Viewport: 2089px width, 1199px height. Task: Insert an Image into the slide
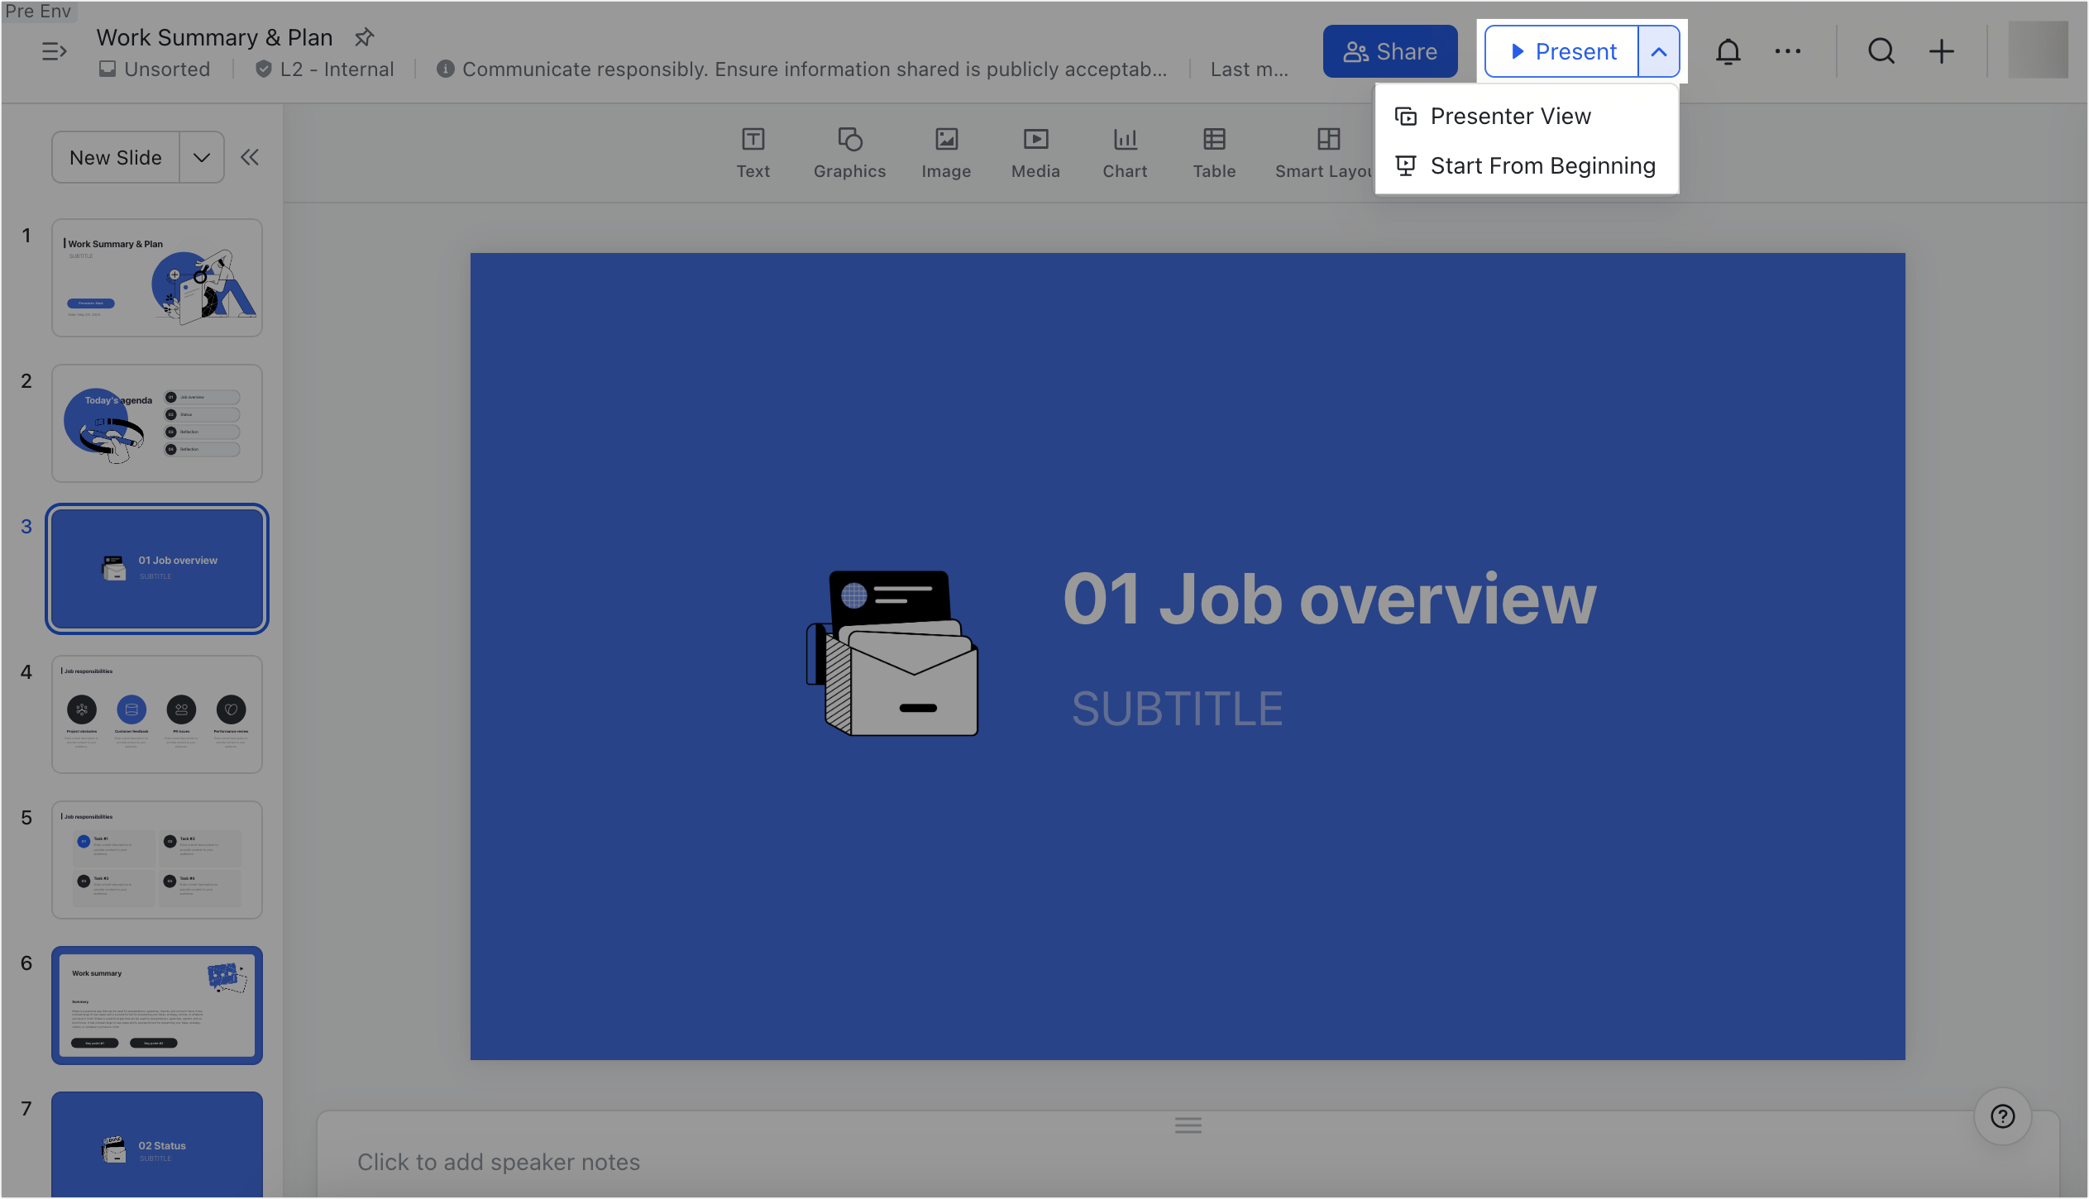click(x=946, y=151)
